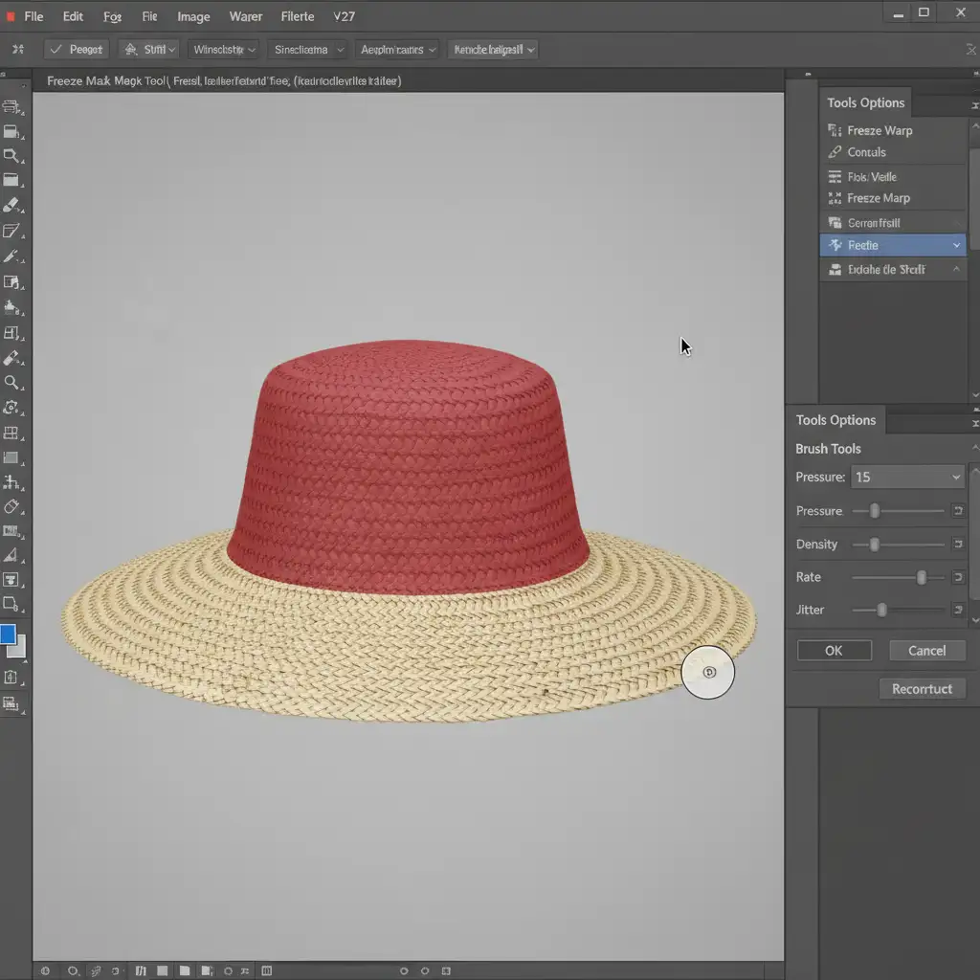This screenshot has height=980, width=980.
Task: Toggle the box beside the Density slider
Action: pos(957,545)
